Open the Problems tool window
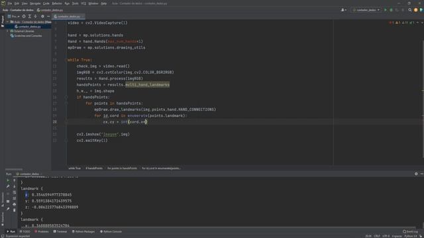Viewport: 424px width, 238px height. tap(42, 231)
